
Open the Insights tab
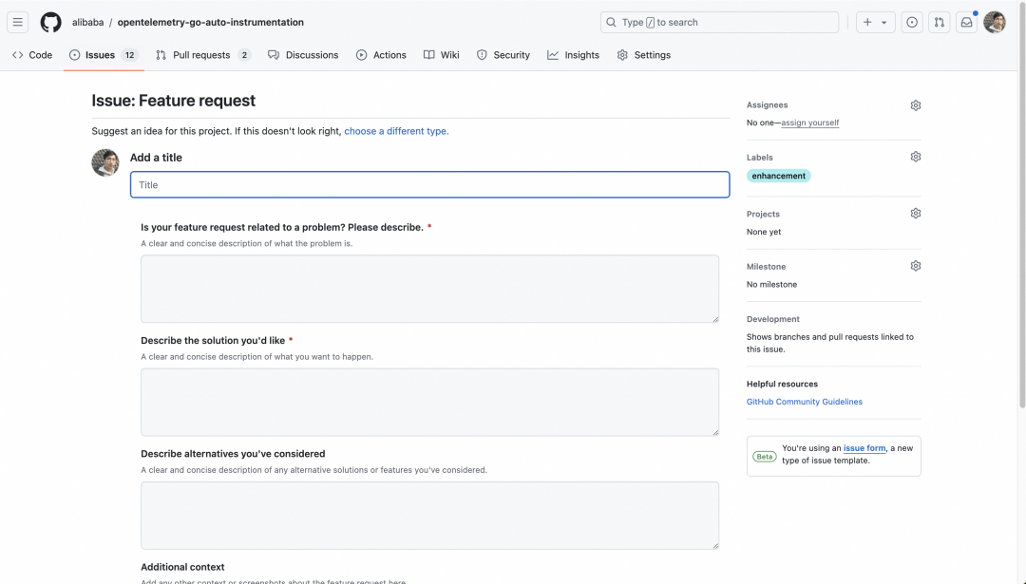click(573, 55)
